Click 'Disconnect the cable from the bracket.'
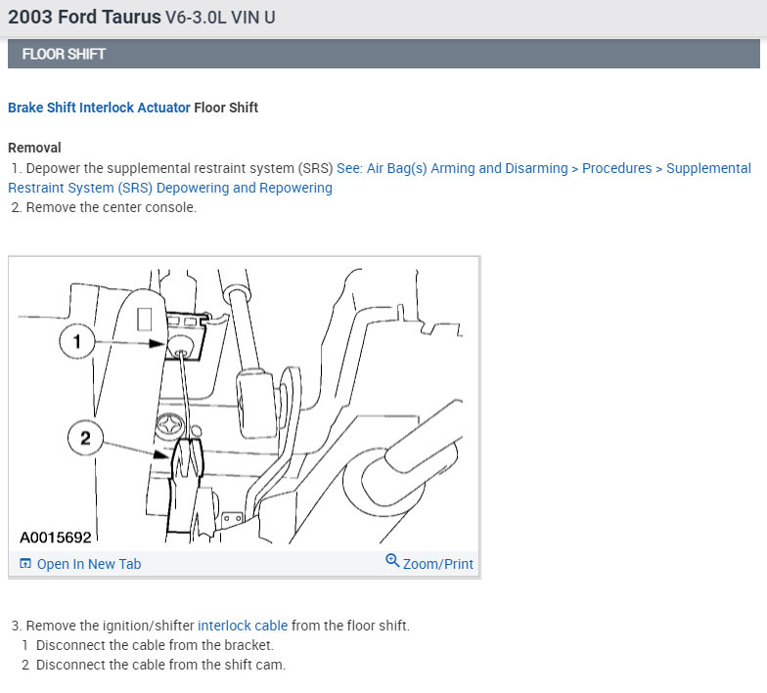Image resolution: width=767 pixels, height=693 pixels. click(x=155, y=645)
